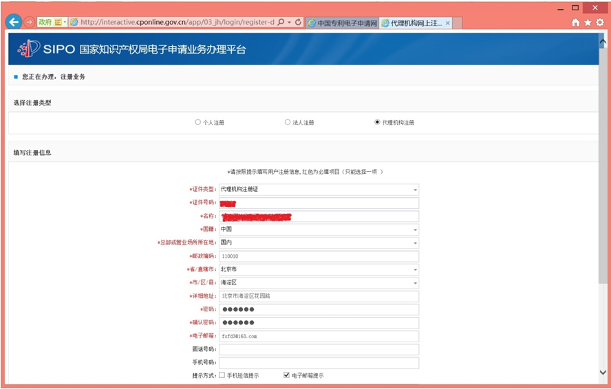Uncheck 电子邮箱提示 checkbox
Image resolution: width=611 pixels, height=389 pixels.
286,375
